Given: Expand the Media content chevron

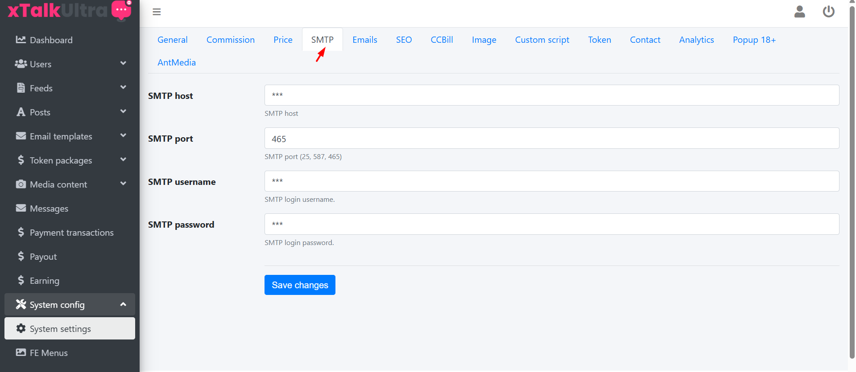Looking at the screenshot, I should (123, 184).
